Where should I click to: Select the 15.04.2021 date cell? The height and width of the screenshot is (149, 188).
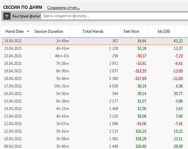13,101
